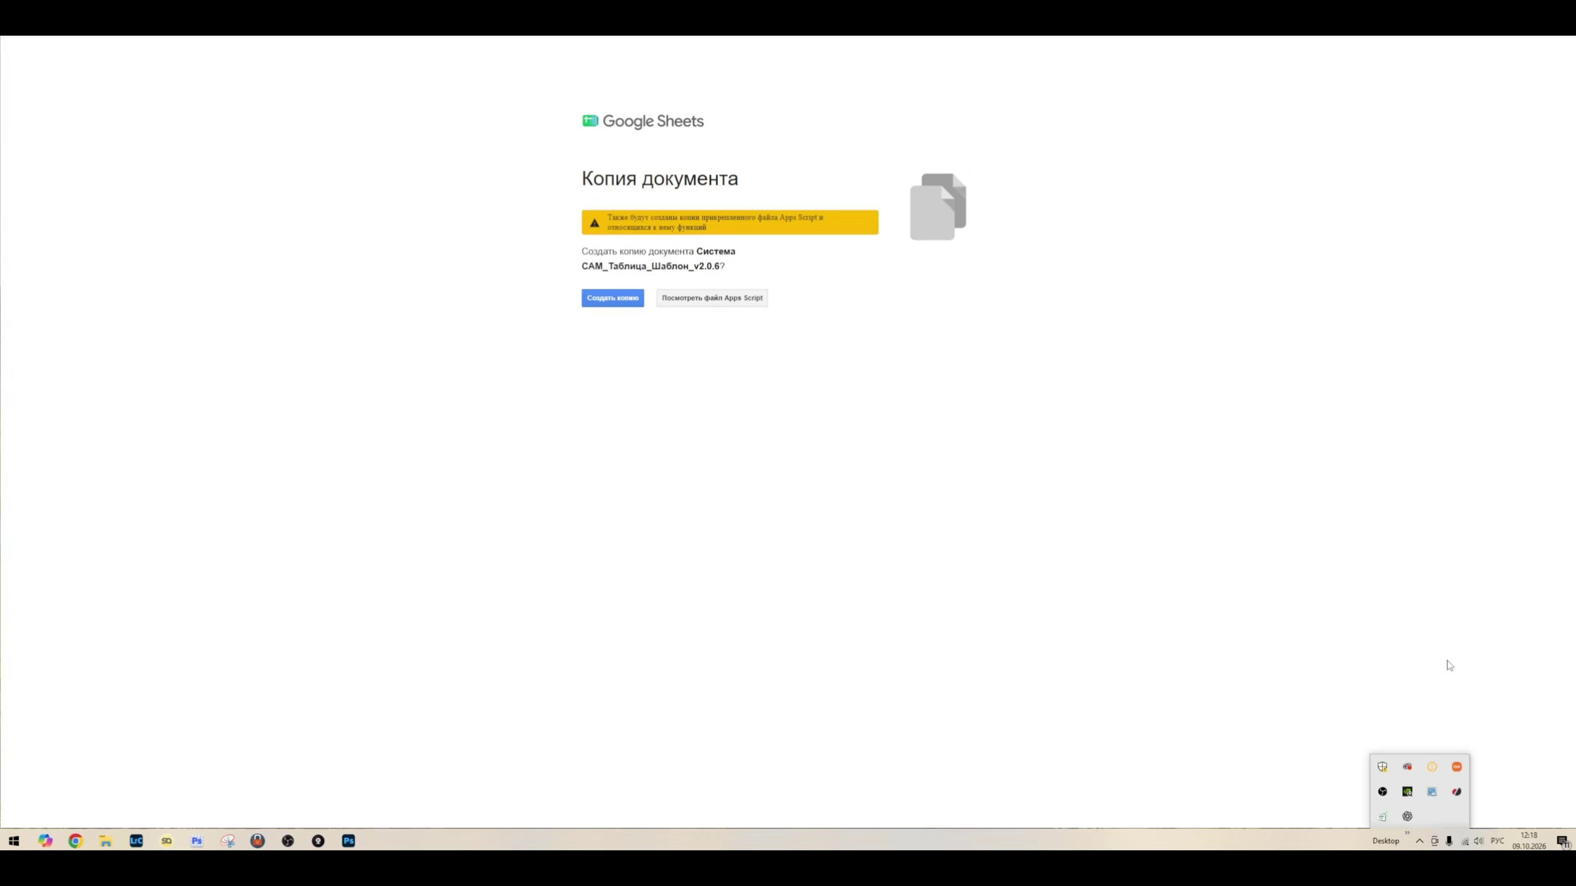Open File Explorer from the taskbar
Image resolution: width=1576 pixels, height=886 pixels.
pyautogui.click(x=106, y=841)
